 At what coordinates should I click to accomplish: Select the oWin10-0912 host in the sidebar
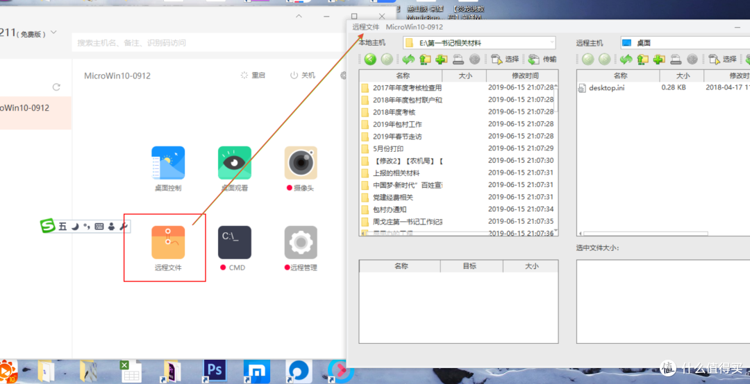(x=35, y=113)
